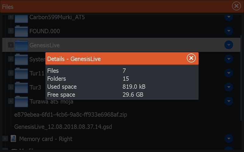Image resolution: width=244 pixels, height=152 pixels.
Task: Open options dropdown for Memory card - Right
Action: click(229, 139)
